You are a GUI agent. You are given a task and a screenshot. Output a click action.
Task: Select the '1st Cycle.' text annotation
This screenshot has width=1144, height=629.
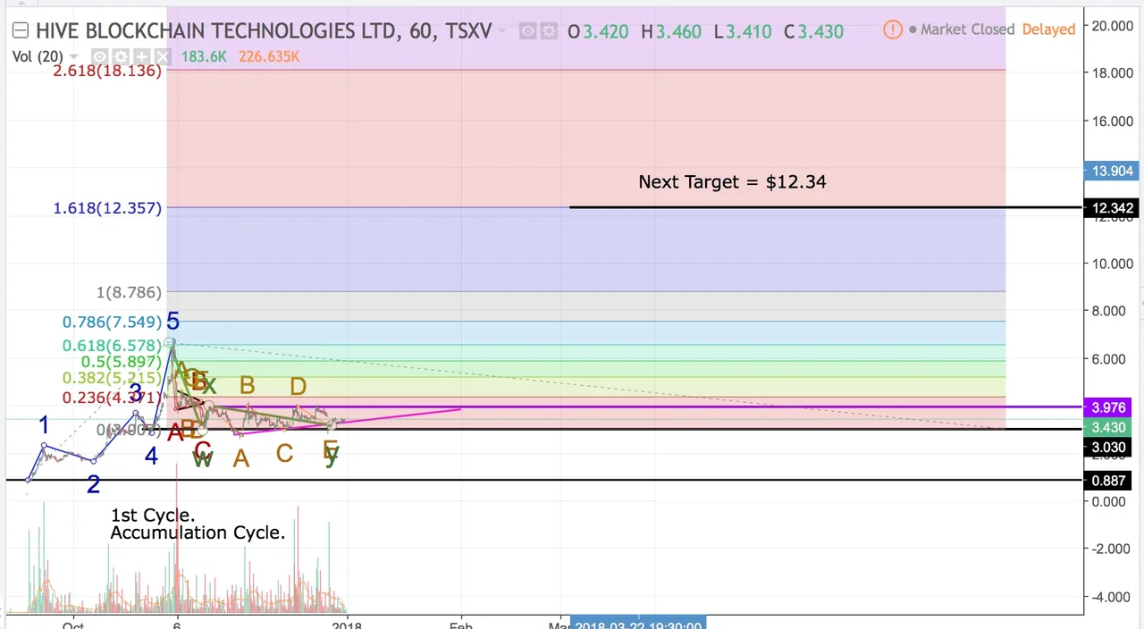153,516
